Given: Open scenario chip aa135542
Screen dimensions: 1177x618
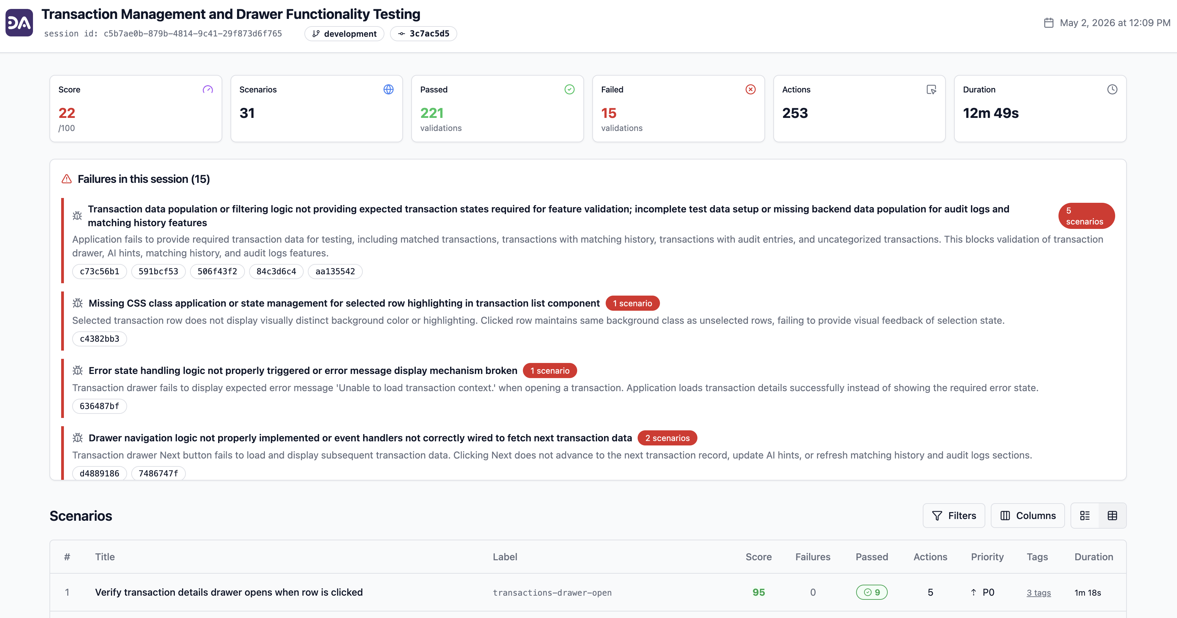Looking at the screenshot, I should click(335, 272).
